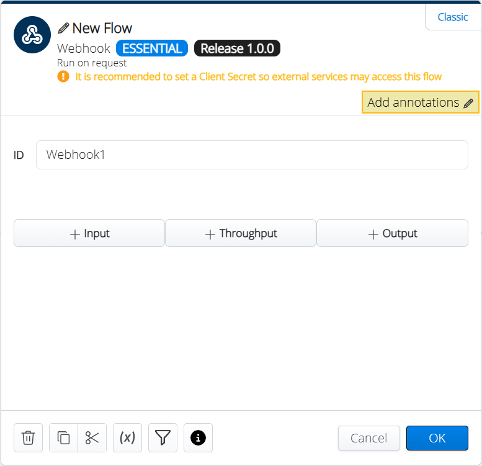Delete the step with the trash icon

29,438
